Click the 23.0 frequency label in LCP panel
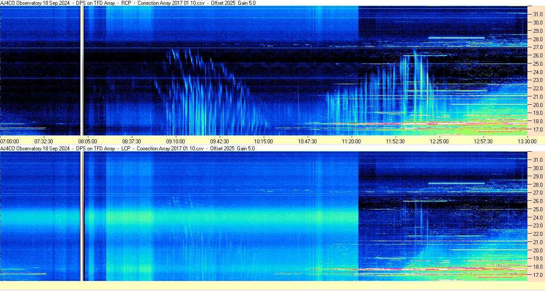This screenshot has height=291, width=545. (x=538, y=226)
